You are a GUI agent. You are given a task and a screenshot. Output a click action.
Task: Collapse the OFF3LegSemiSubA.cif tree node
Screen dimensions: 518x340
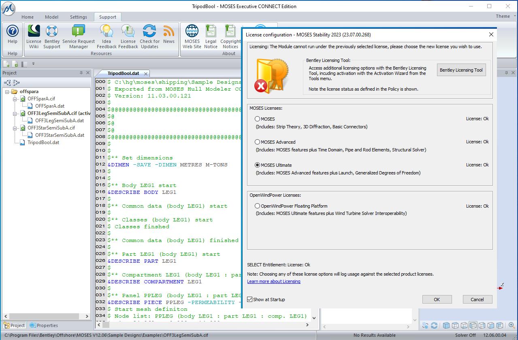tap(15, 113)
